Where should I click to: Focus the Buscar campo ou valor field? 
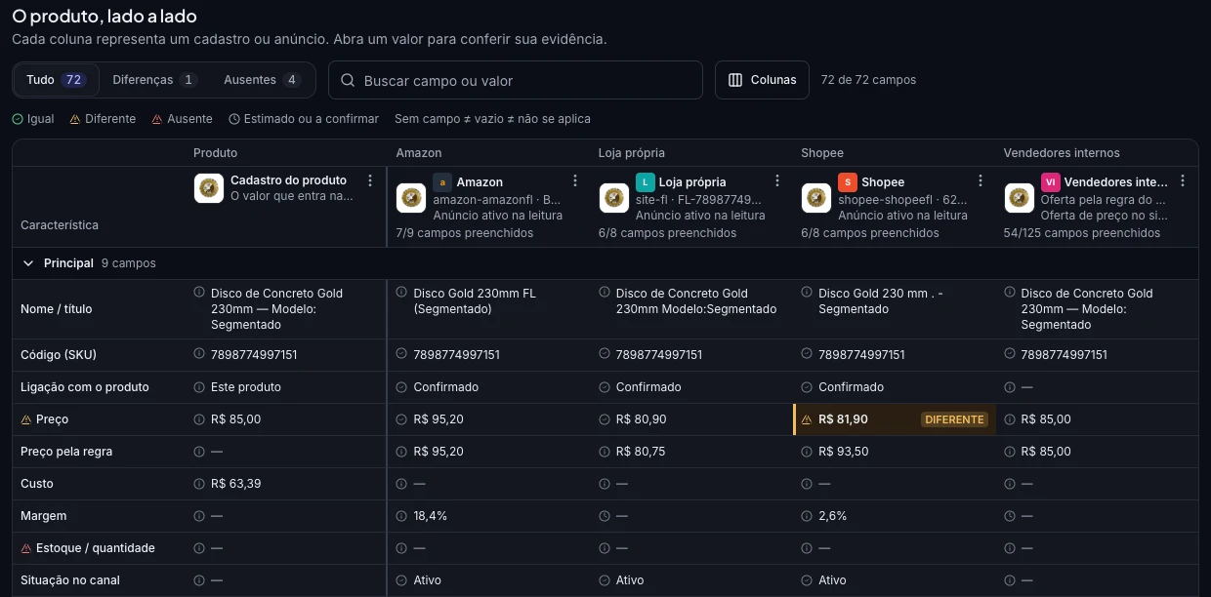click(516, 80)
